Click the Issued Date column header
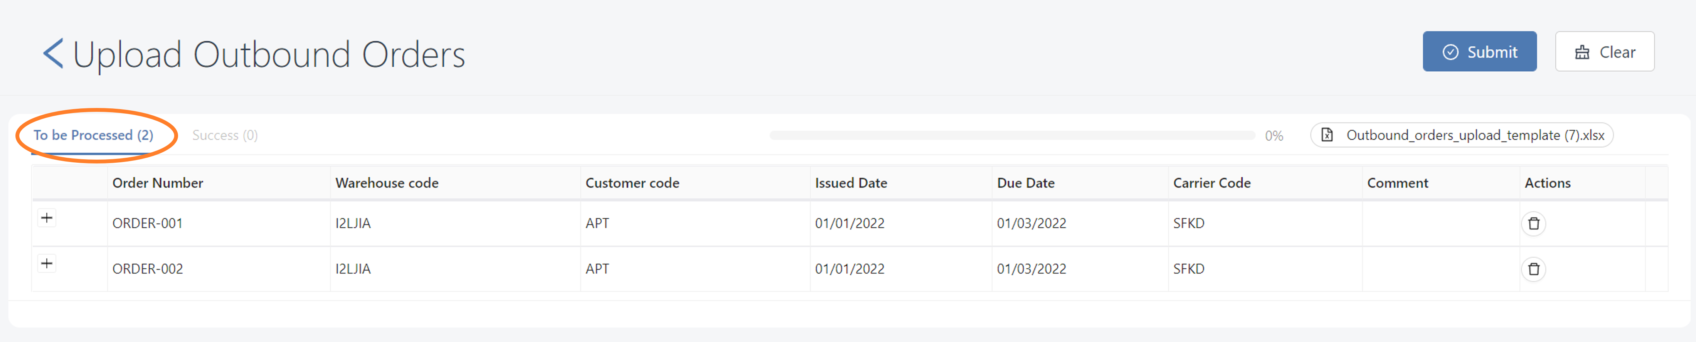The width and height of the screenshot is (1696, 342). click(x=851, y=183)
